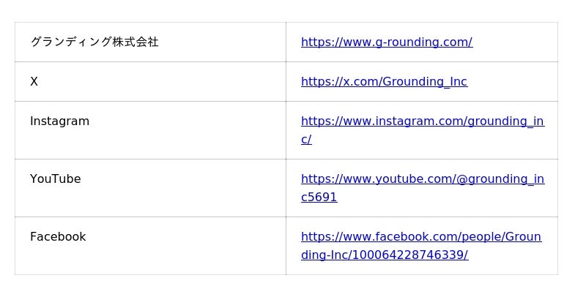Click the Instagram URL's first line

tap(422, 121)
